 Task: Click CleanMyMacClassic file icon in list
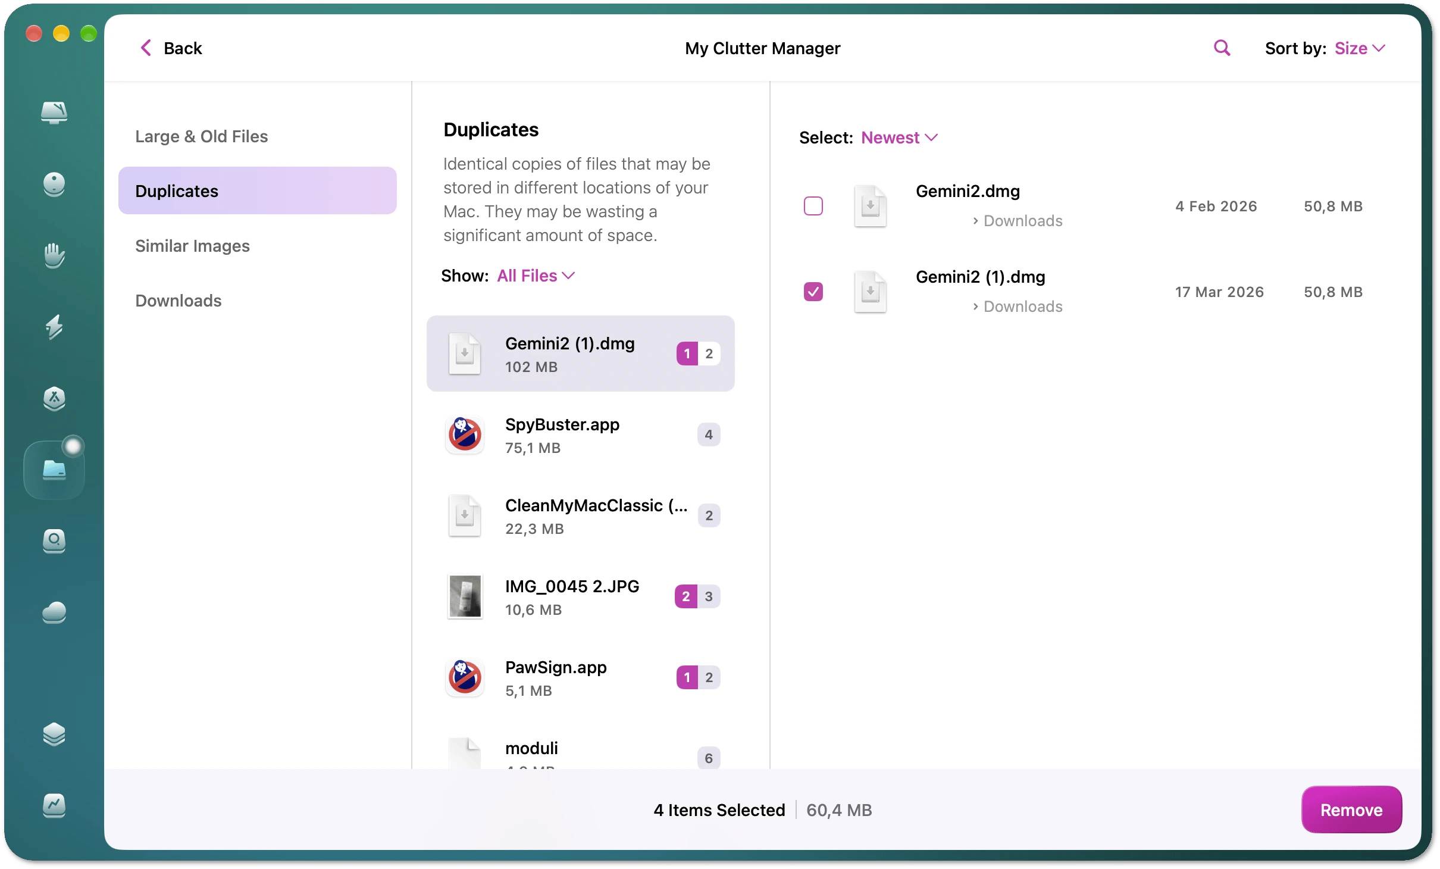(465, 515)
